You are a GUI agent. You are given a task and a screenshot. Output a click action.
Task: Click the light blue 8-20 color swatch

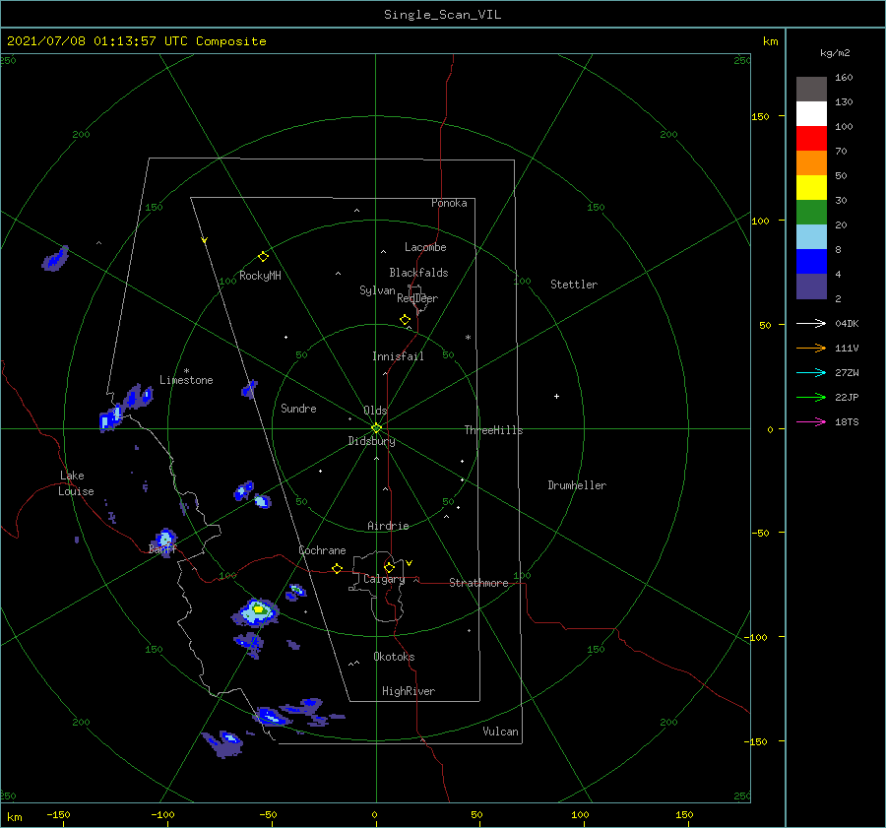(811, 237)
